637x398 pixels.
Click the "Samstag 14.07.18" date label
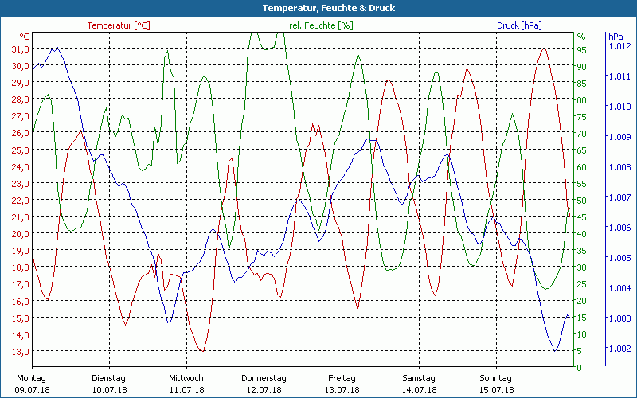point(419,384)
